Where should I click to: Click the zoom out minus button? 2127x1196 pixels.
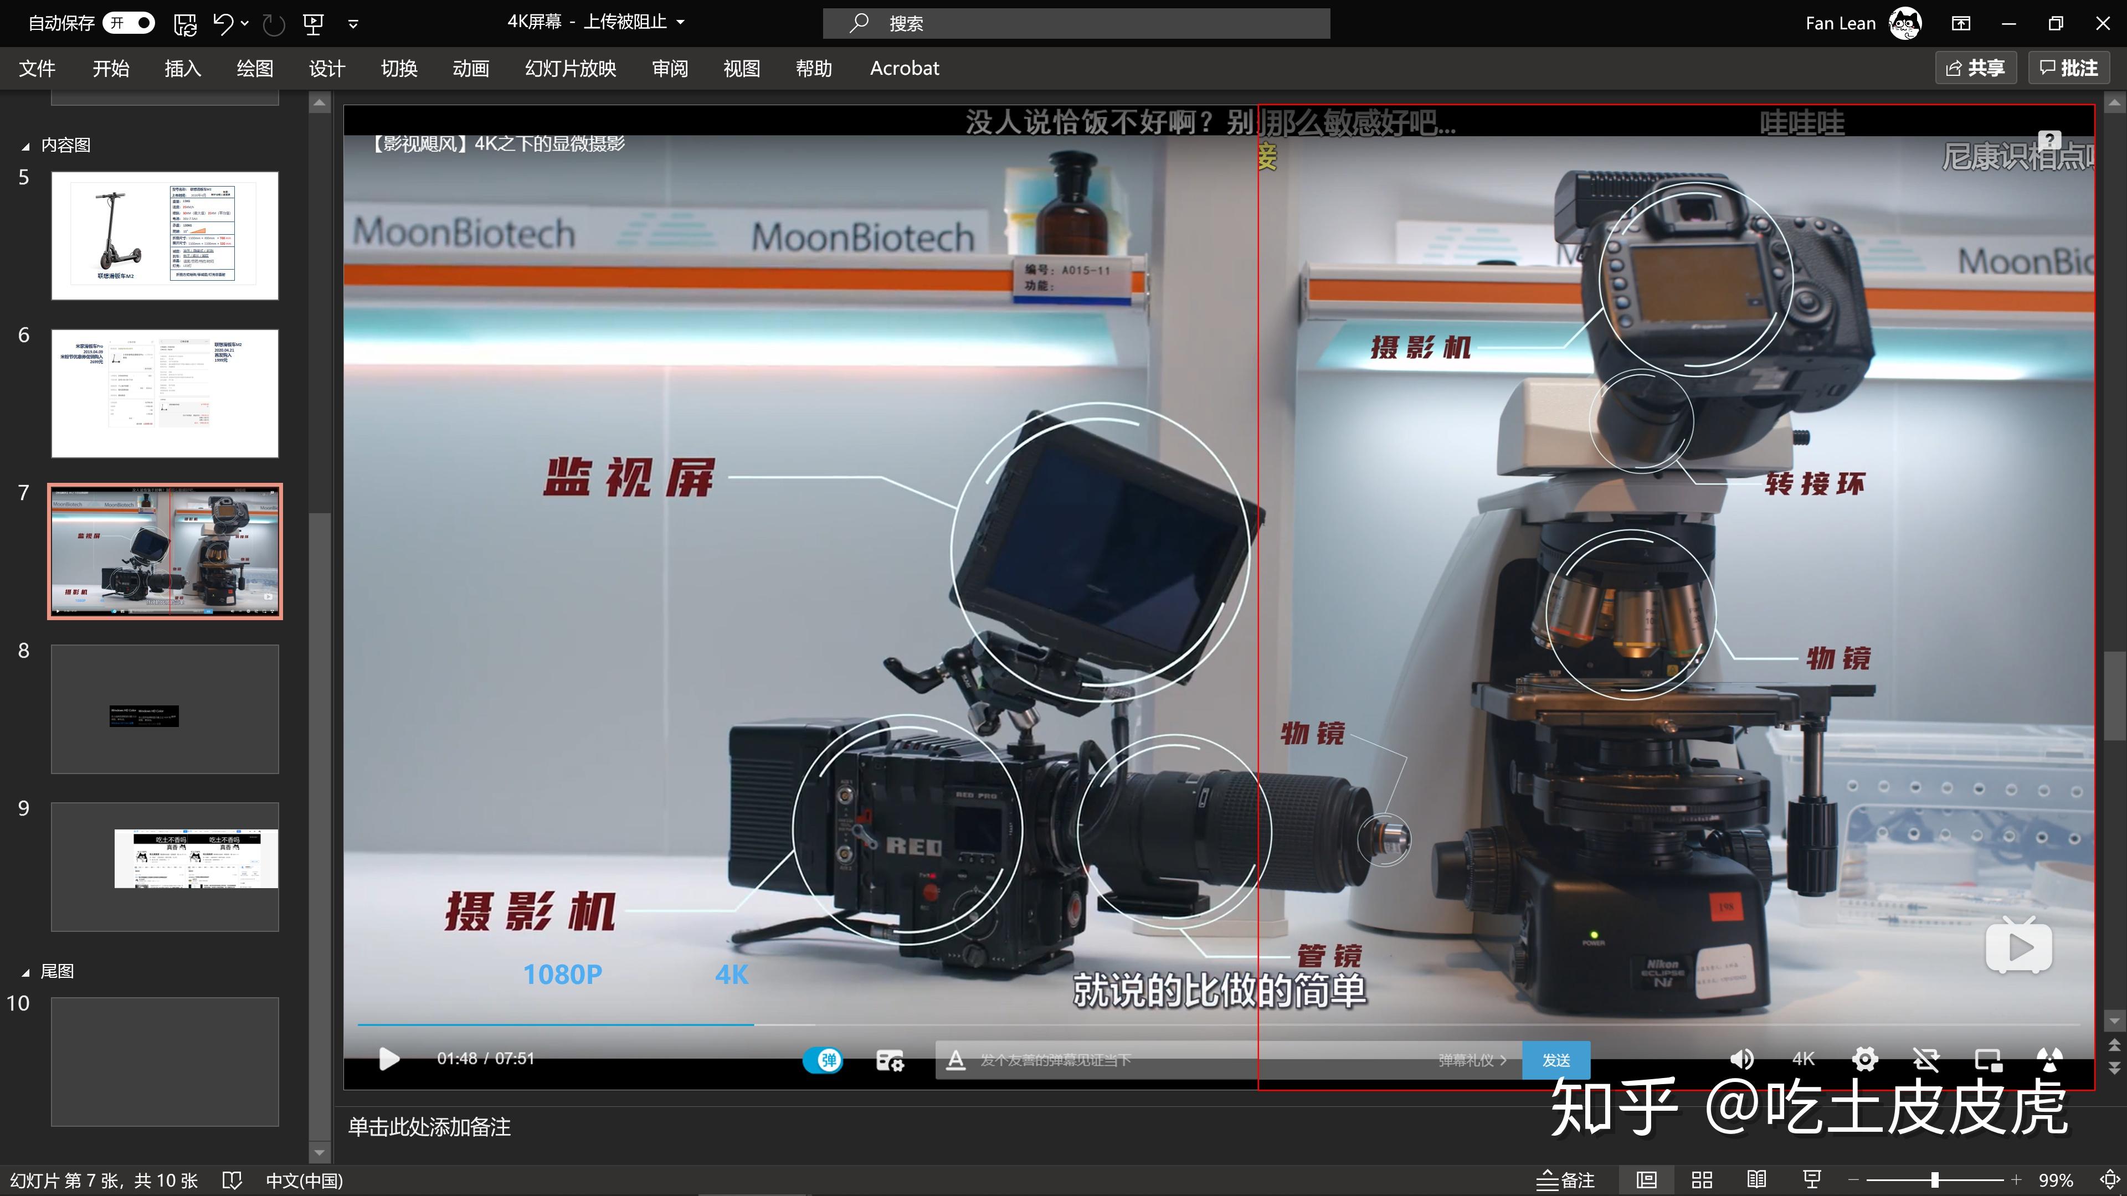(1854, 1181)
